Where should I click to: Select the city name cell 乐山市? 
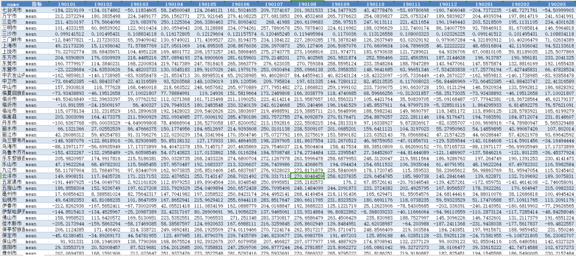click(13, 163)
